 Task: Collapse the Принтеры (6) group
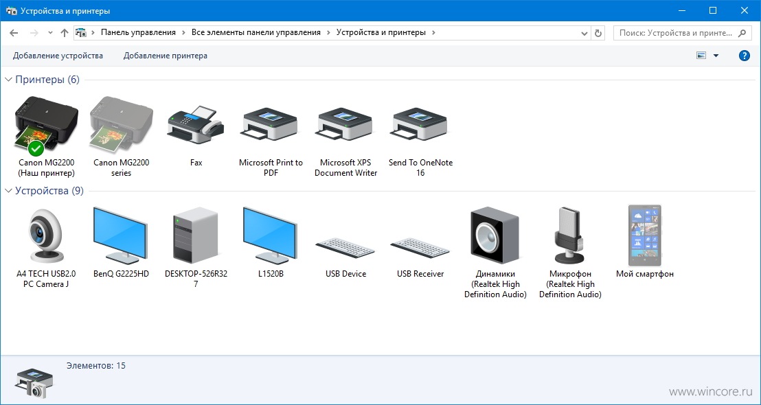tap(8, 80)
